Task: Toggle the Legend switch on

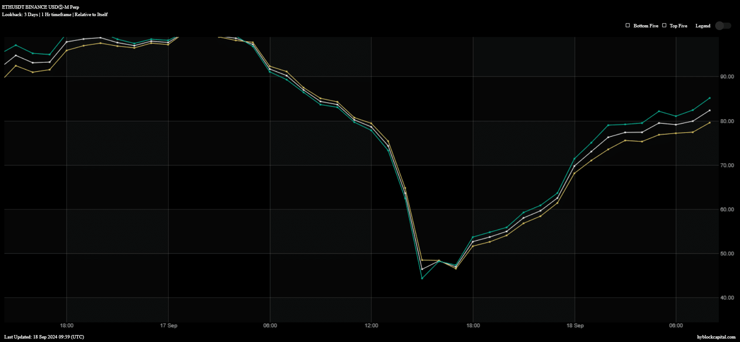Action: coord(723,26)
